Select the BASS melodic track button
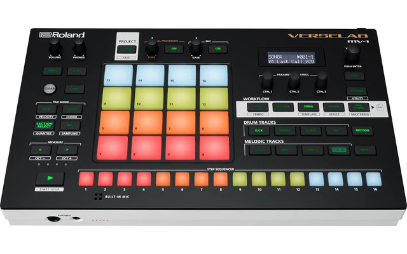 coord(259,150)
